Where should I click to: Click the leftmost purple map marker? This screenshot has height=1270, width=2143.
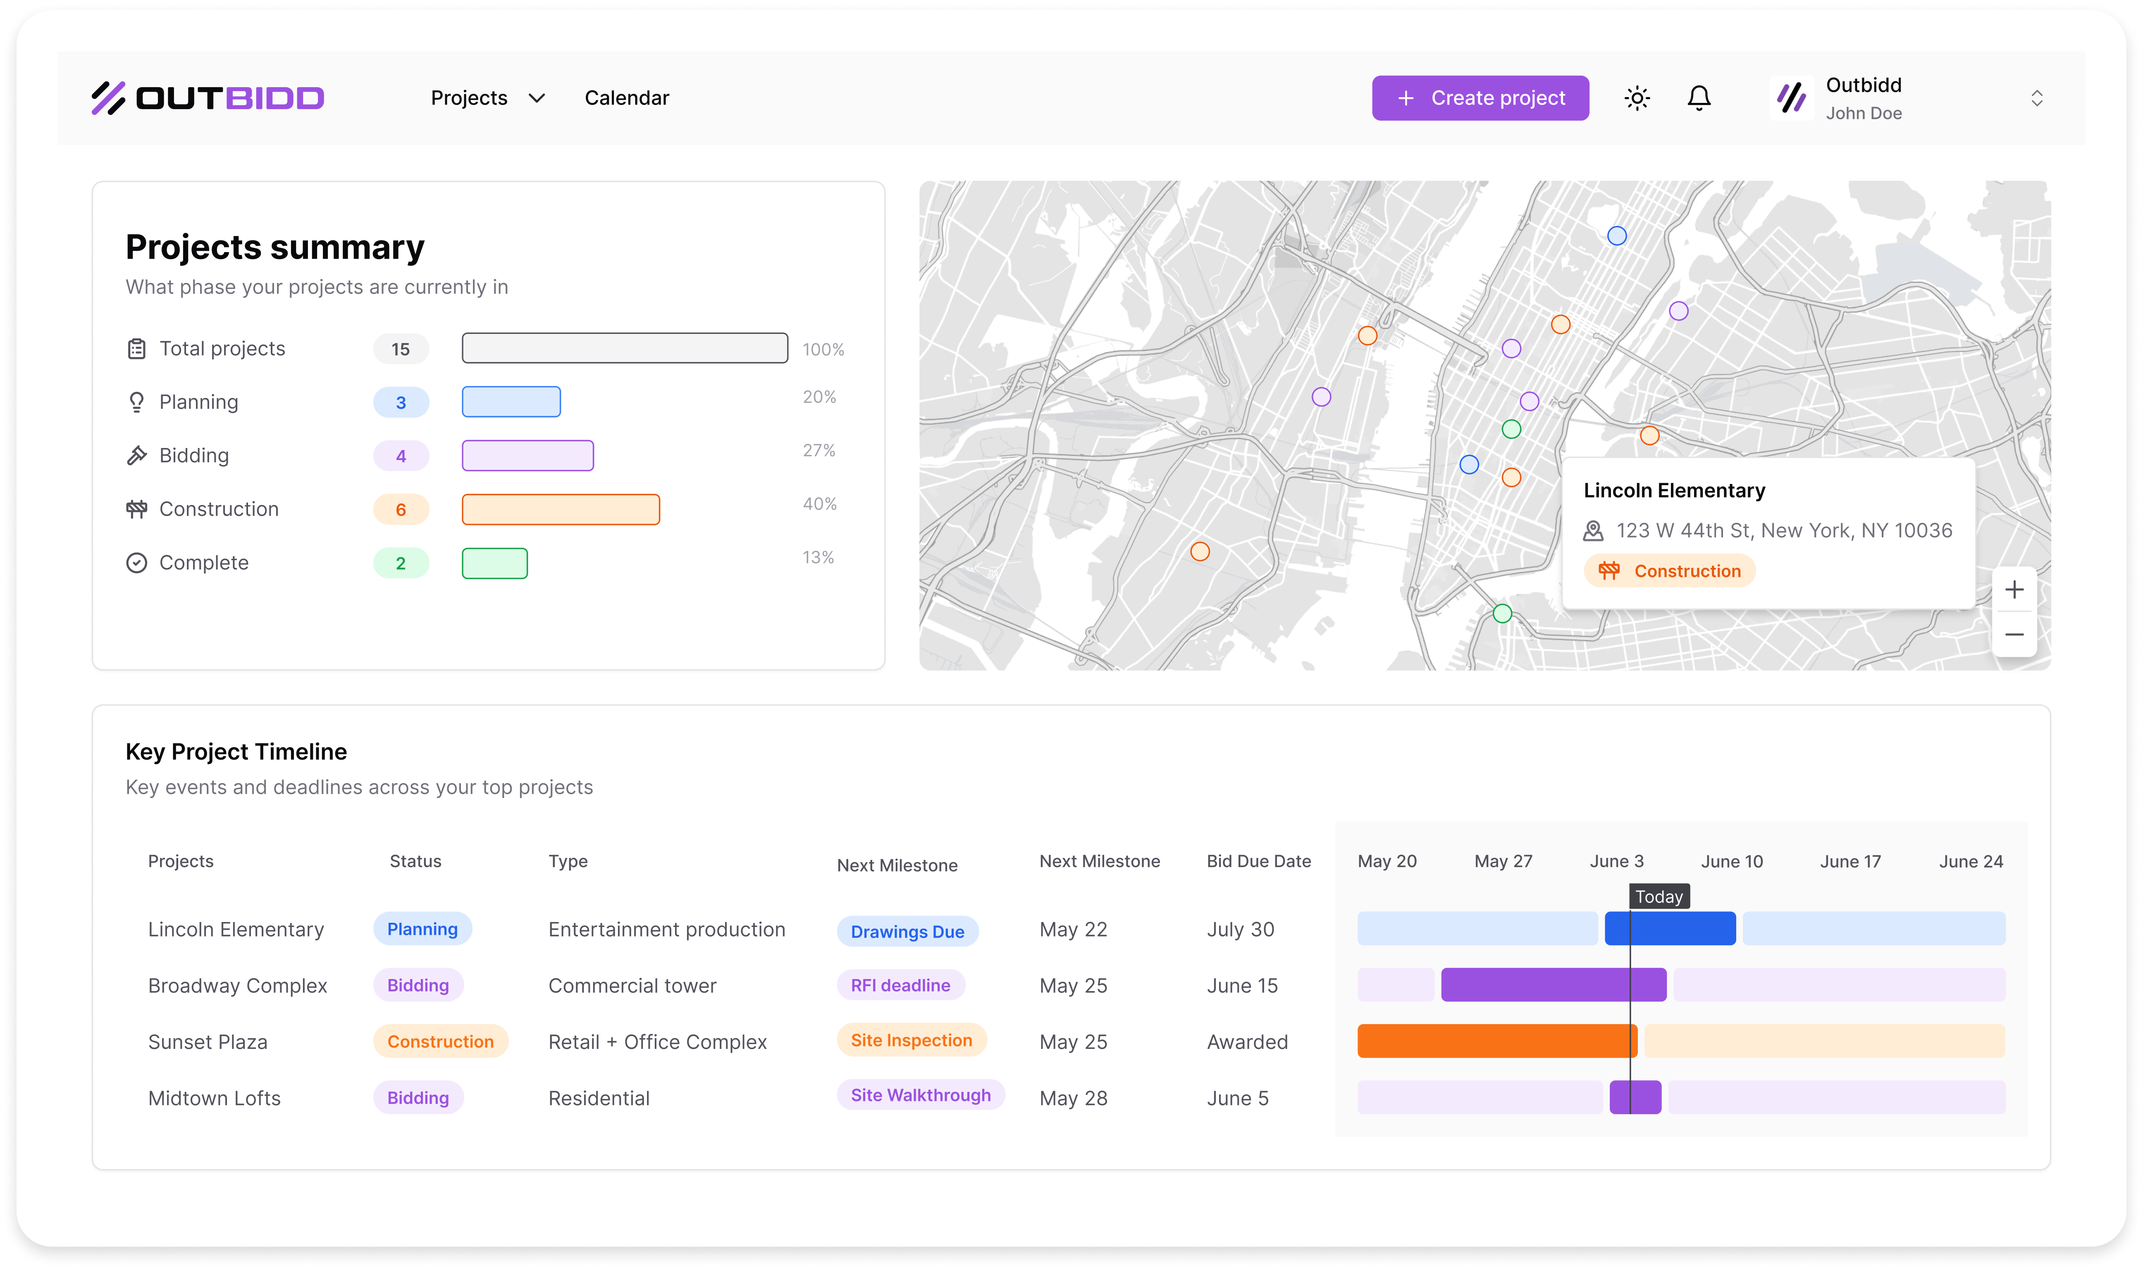(x=1322, y=396)
